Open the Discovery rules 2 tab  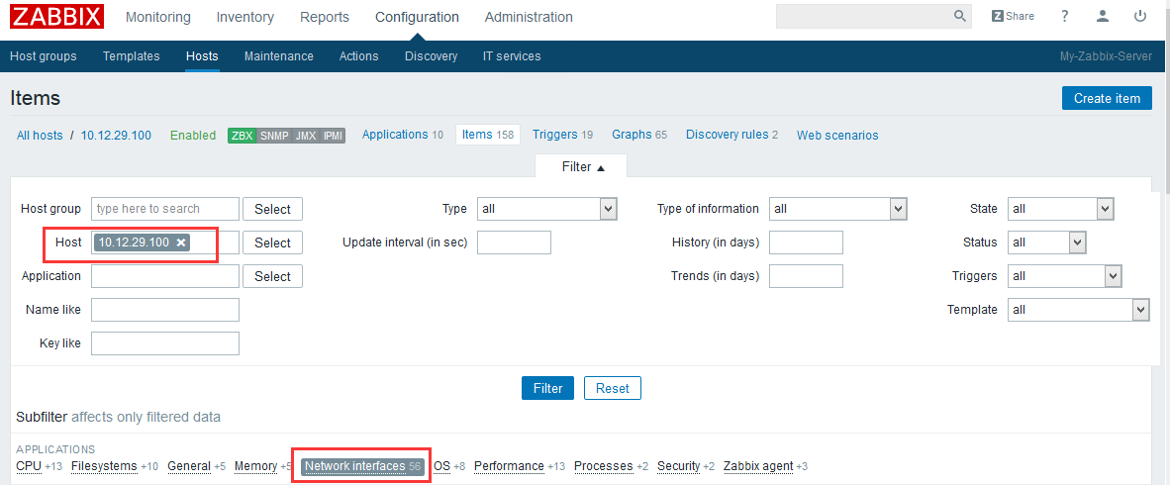tap(732, 135)
